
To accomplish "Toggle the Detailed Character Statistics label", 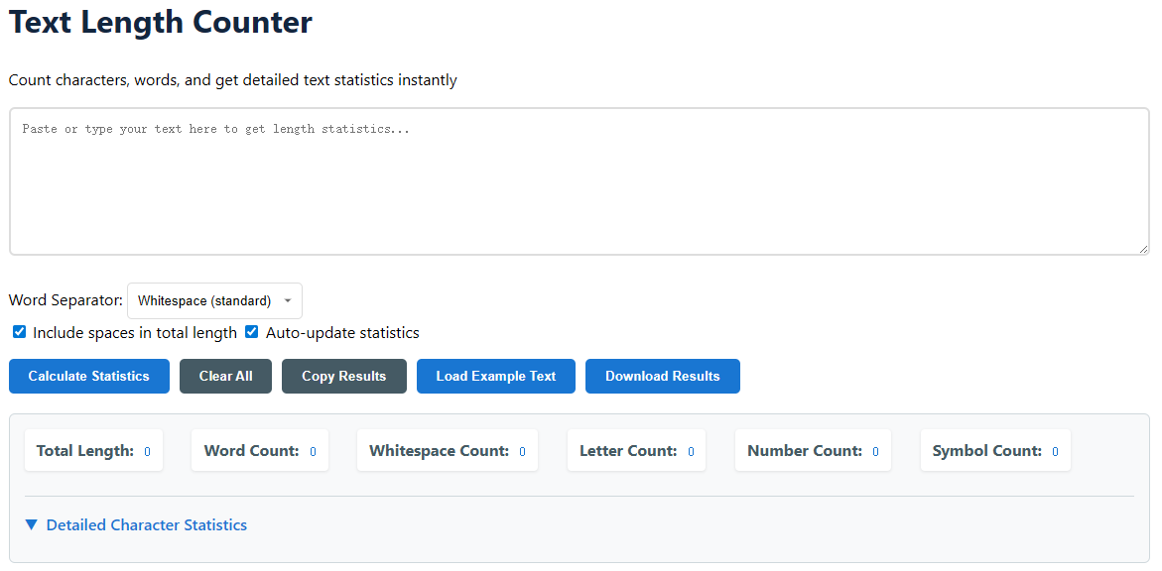I will click(x=147, y=525).
